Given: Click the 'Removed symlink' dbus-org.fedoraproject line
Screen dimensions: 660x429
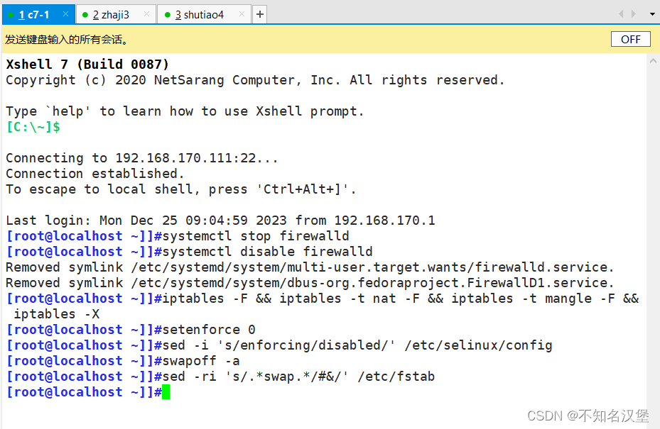Looking at the screenshot, I should pos(310,283).
